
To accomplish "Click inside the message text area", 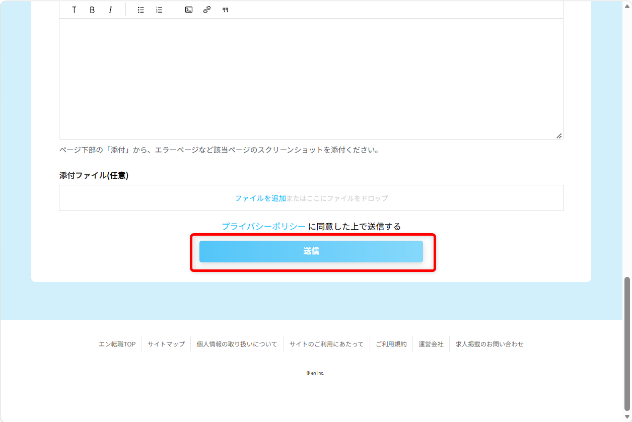I will (311, 79).
